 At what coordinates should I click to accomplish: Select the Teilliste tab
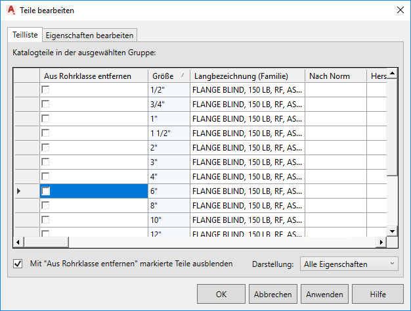click(x=25, y=35)
